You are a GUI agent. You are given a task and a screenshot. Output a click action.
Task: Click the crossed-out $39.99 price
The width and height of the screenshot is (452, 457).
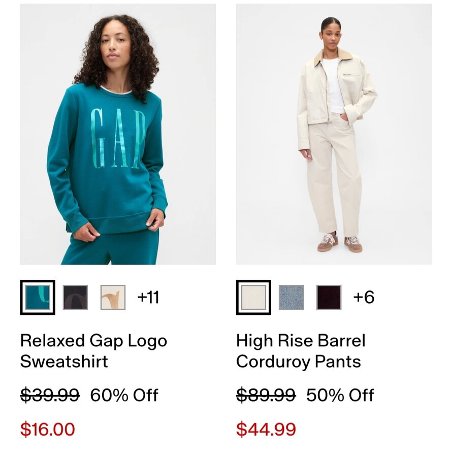50,395
